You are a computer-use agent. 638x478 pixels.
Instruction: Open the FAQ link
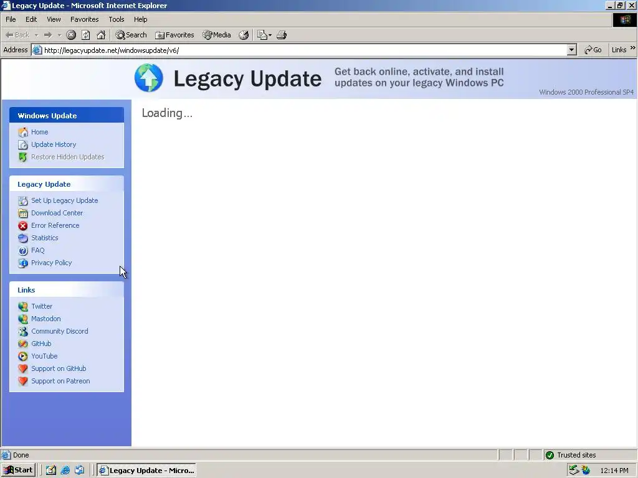pyautogui.click(x=38, y=250)
